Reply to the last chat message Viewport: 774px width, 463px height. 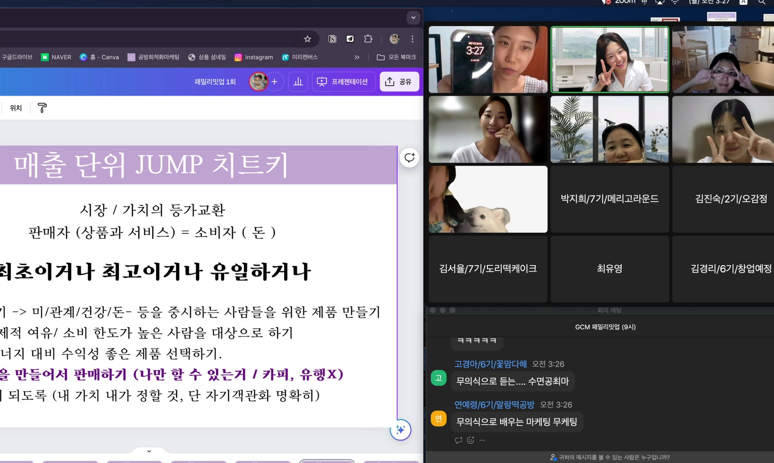pyautogui.click(x=458, y=440)
